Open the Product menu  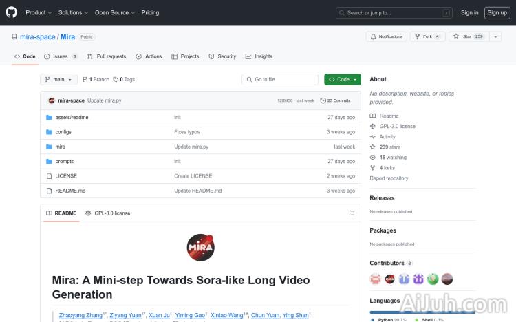(x=38, y=12)
